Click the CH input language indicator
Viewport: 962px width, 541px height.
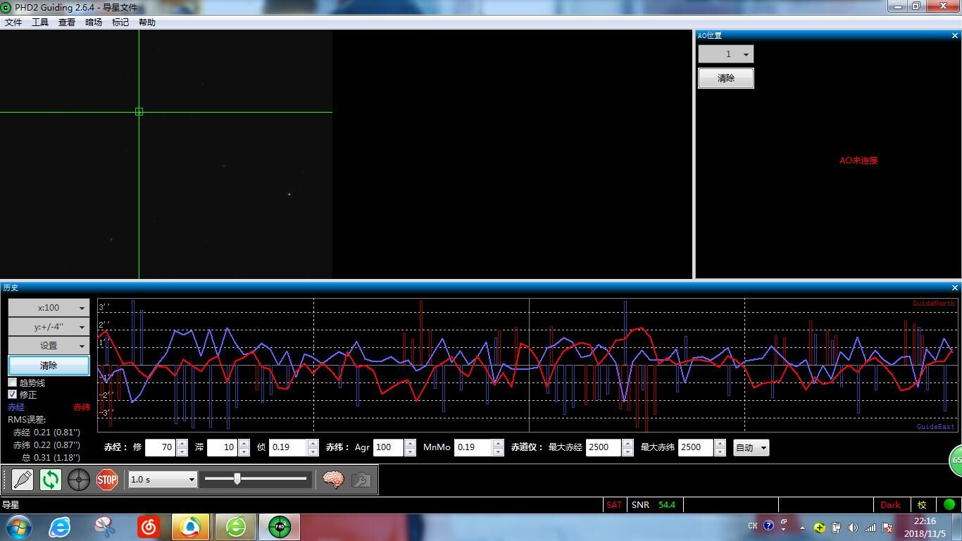coord(752,526)
